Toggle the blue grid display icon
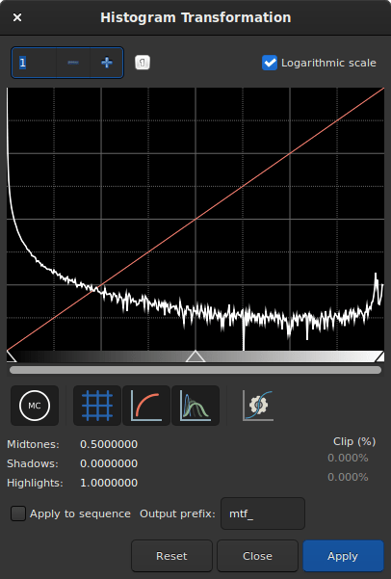The image size is (391, 579). (97, 406)
